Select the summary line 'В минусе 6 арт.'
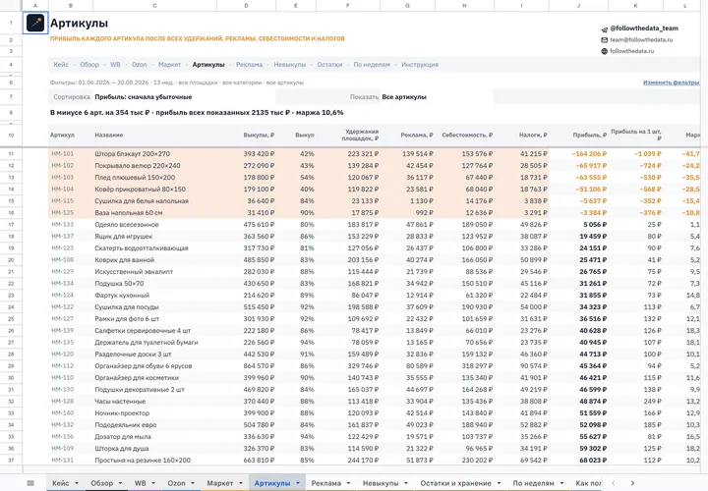708x491 pixels. [197, 112]
